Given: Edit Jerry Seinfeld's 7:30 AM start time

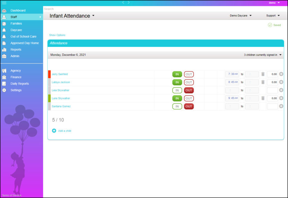Looking at the screenshot, I should [x=232, y=74].
